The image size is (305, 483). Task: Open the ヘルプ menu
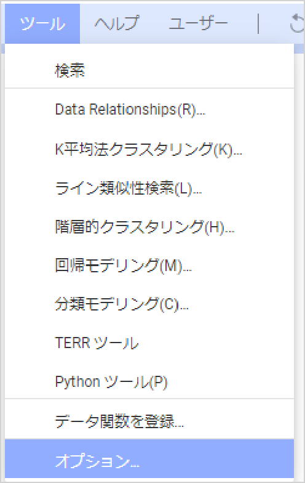[117, 23]
